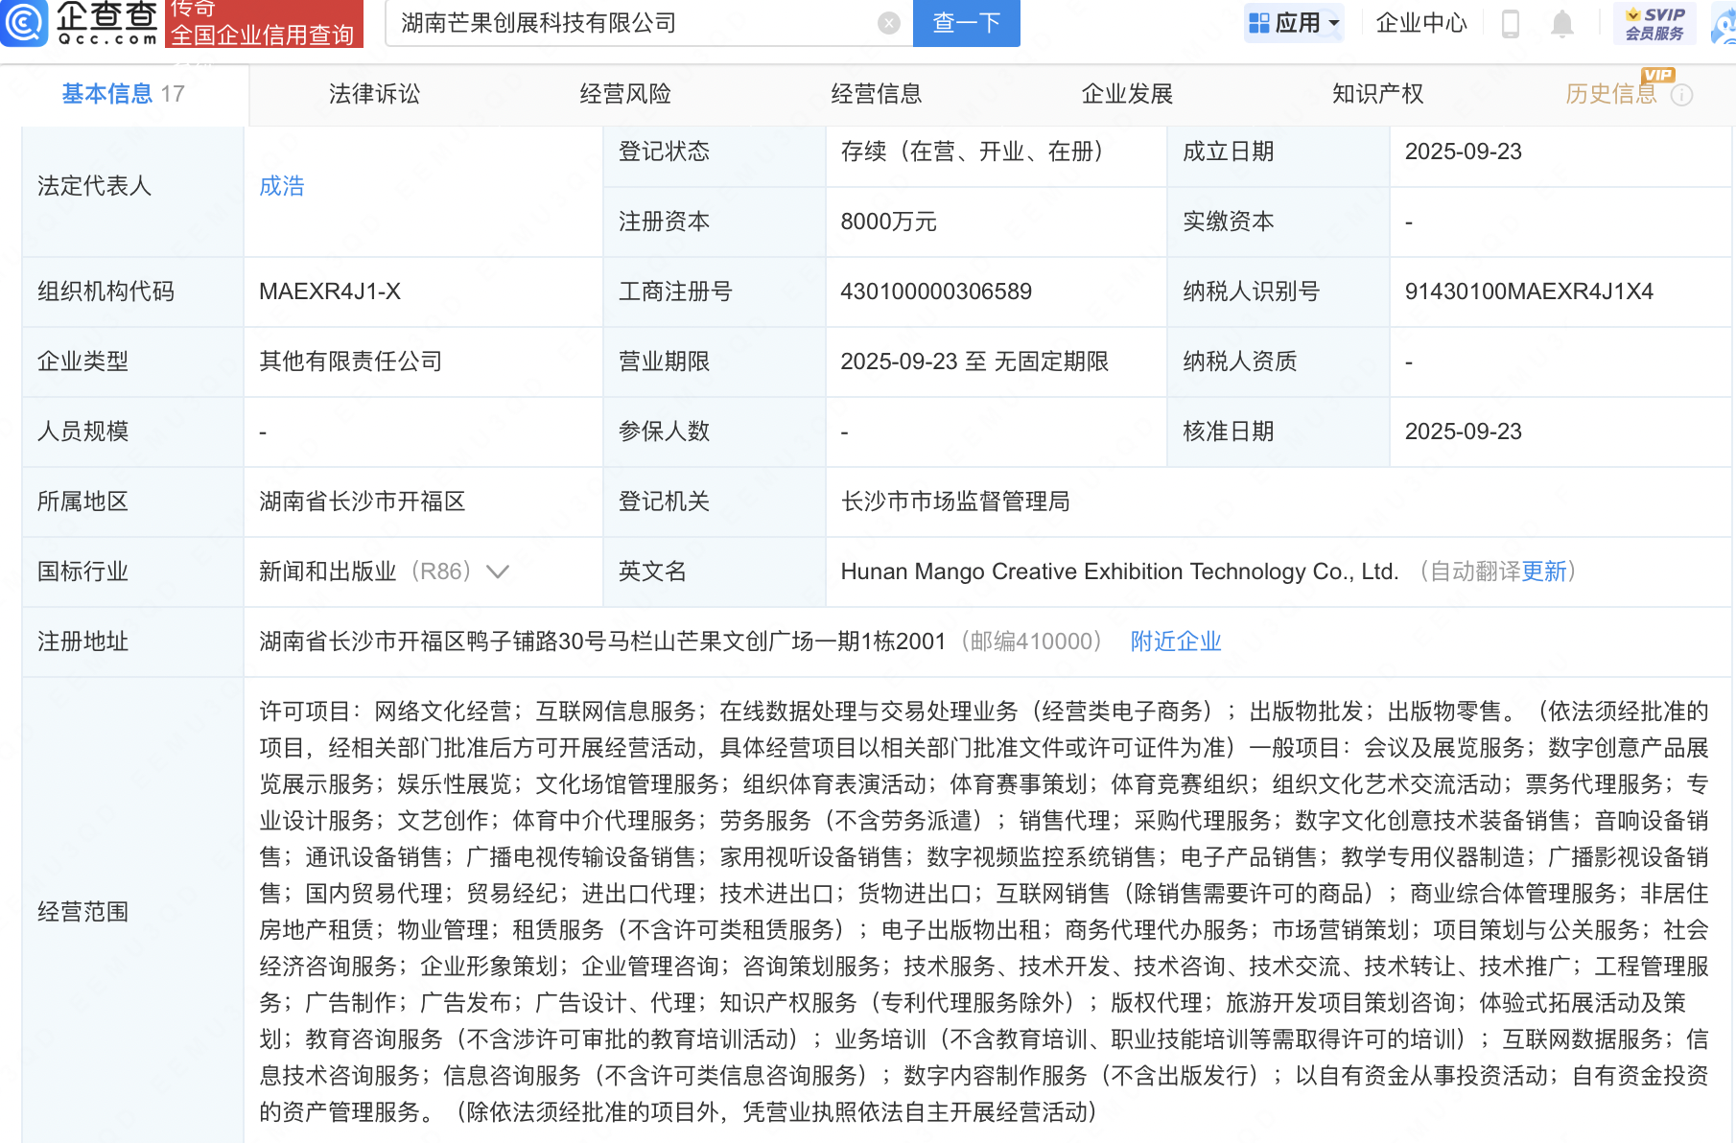Select taxpayer ID 91430100MAEXR4J1X4
Image resolution: width=1736 pixels, height=1143 pixels.
pos(1529,292)
